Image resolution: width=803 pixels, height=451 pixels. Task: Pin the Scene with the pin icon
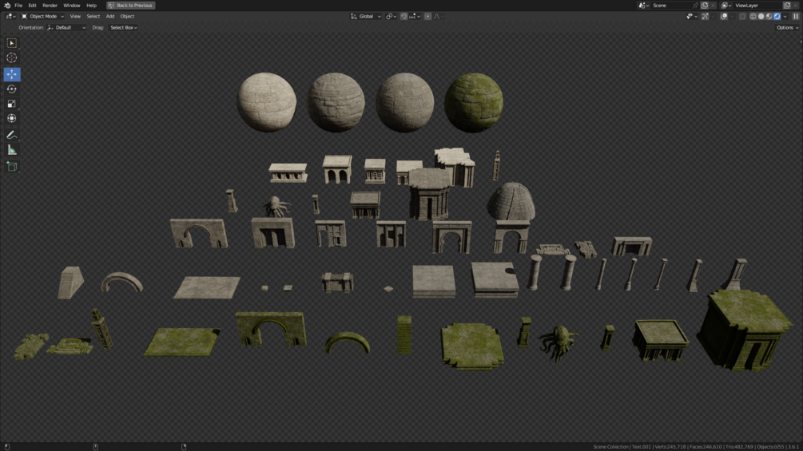click(695, 5)
